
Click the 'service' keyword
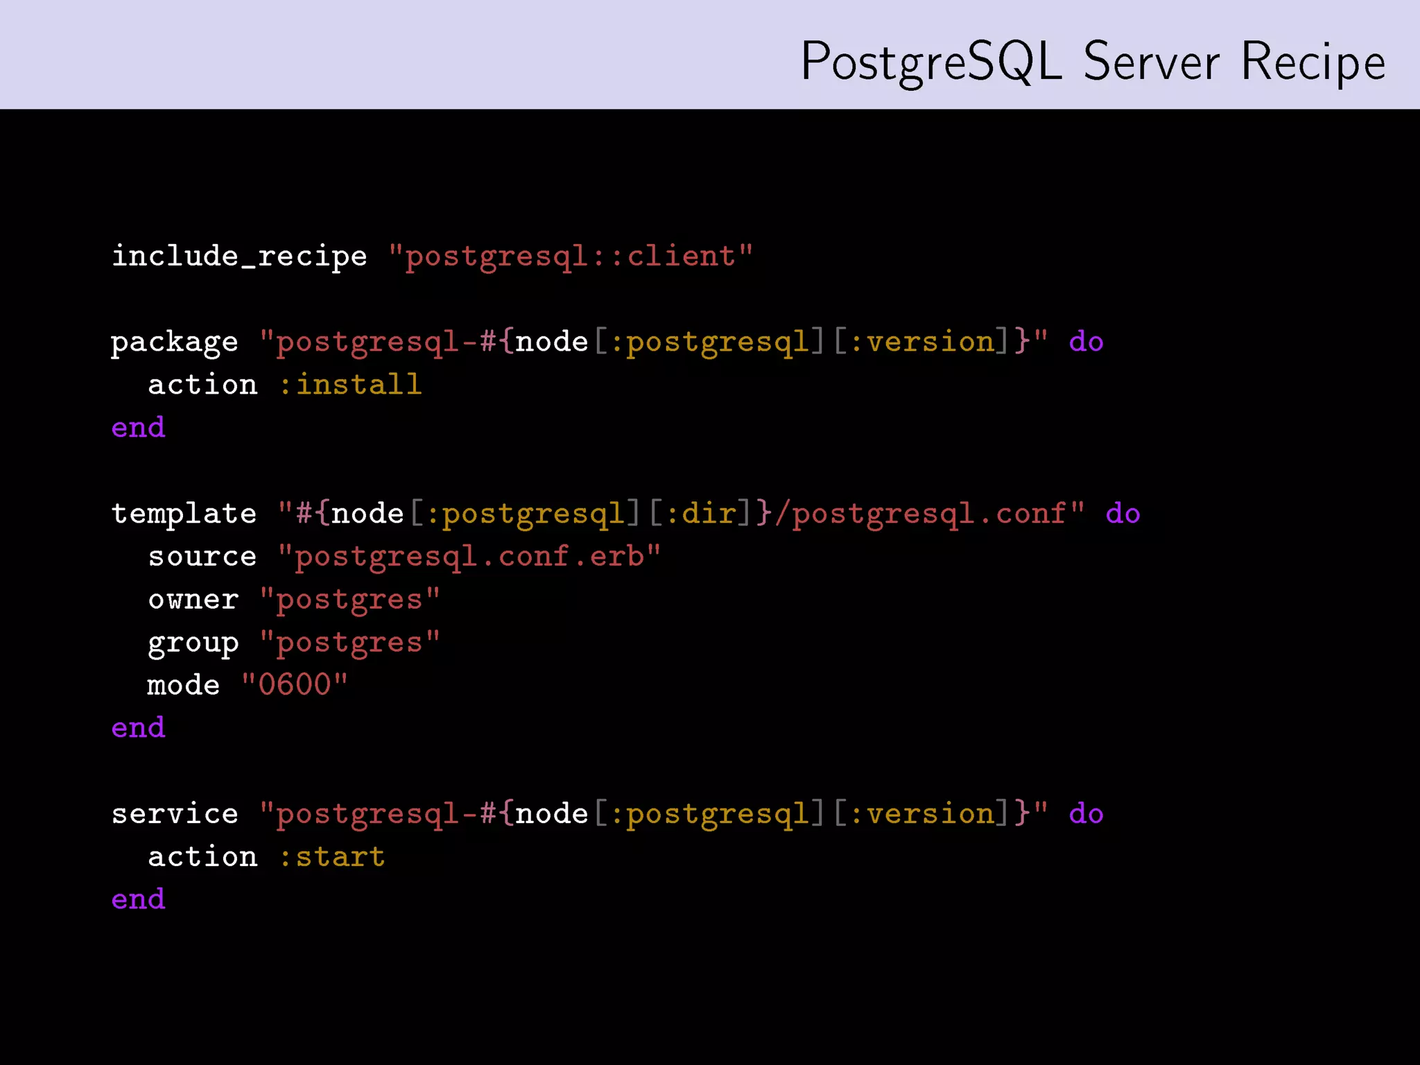click(175, 815)
